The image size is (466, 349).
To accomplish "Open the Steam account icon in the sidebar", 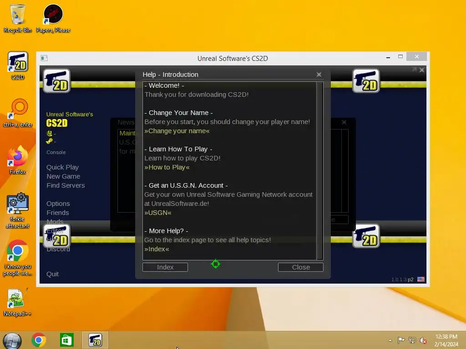I will pyautogui.click(x=49, y=141).
